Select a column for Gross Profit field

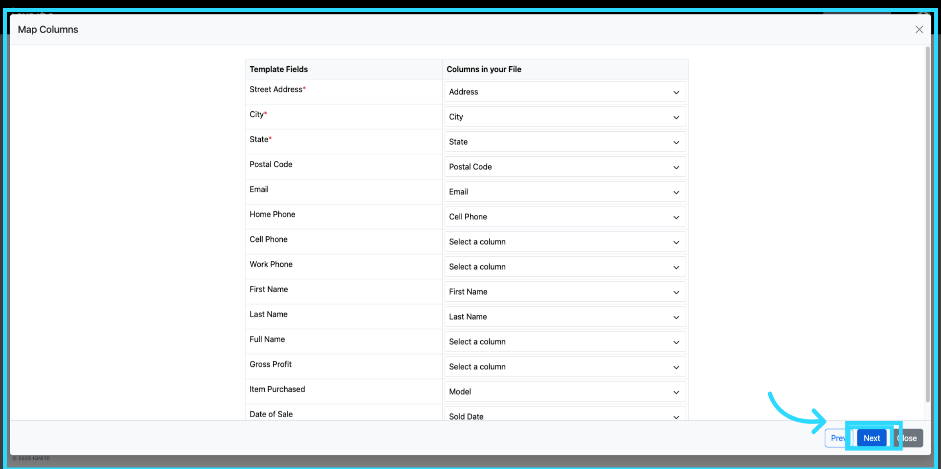click(565, 367)
